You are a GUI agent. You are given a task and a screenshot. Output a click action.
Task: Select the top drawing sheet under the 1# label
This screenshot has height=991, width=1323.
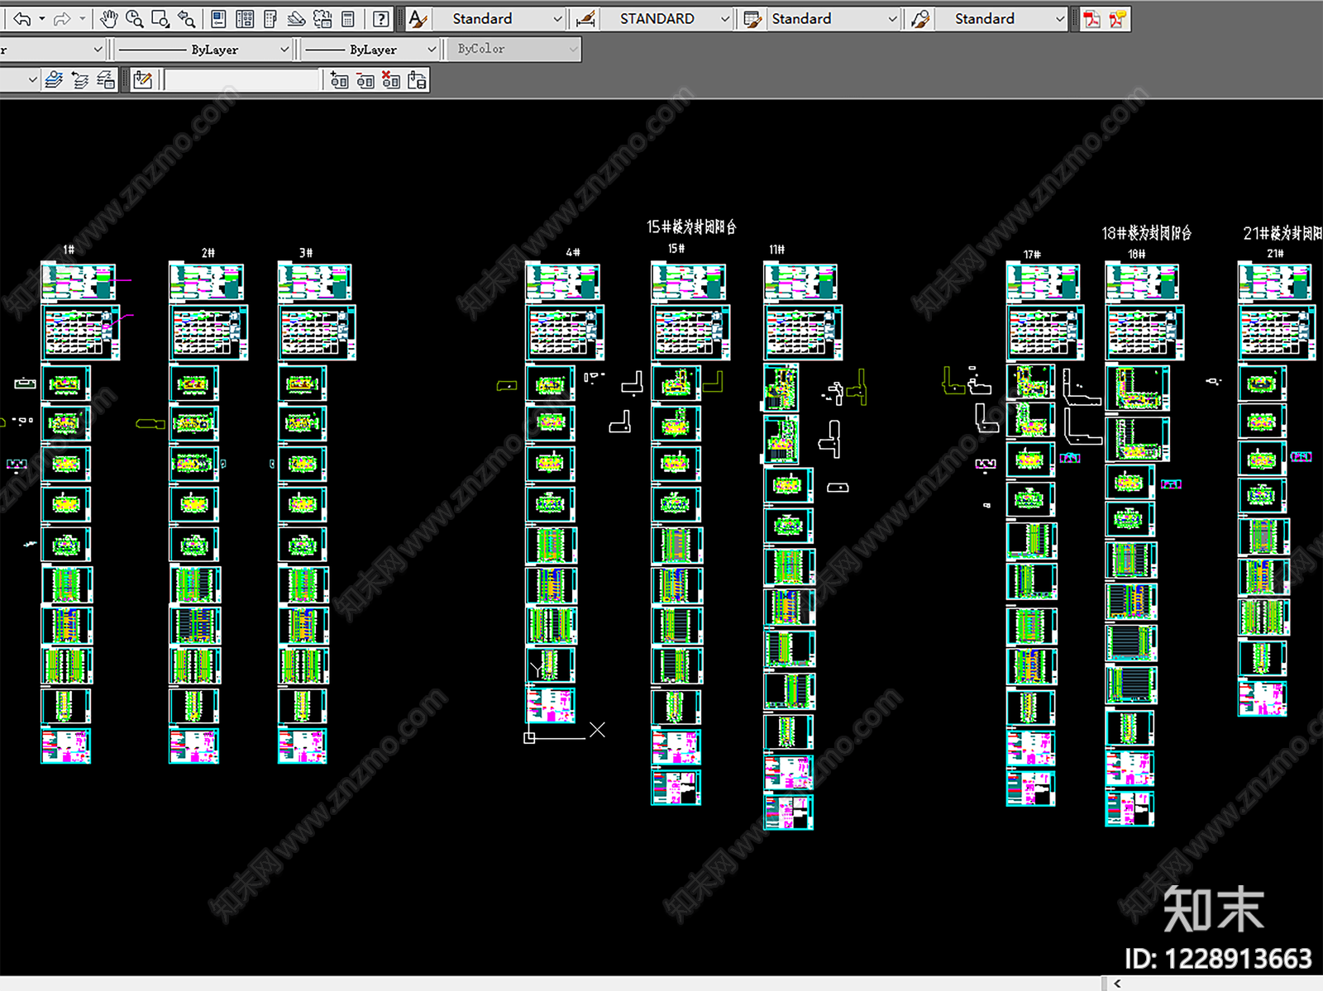pyautogui.click(x=79, y=282)
